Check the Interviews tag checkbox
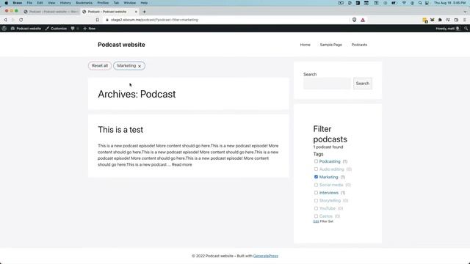 (316, 192)
